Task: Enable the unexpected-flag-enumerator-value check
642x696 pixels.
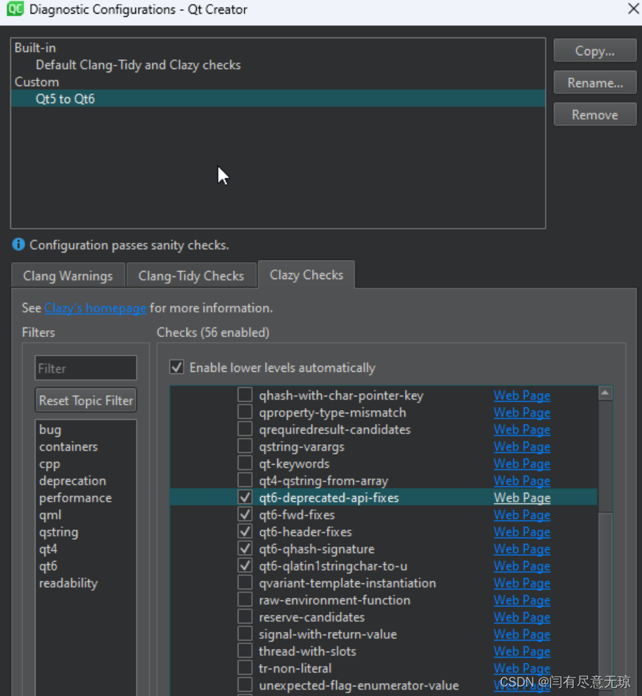Action: tap(245, 685)
